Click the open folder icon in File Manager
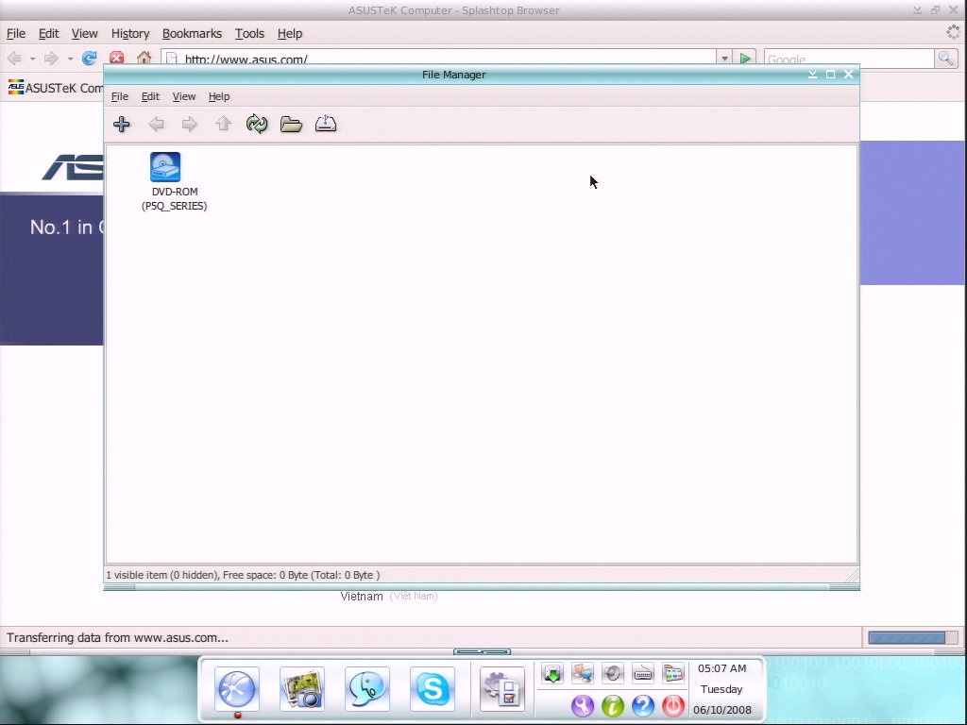This screenshot has height=725, width=967. click(x=291, y=125)
